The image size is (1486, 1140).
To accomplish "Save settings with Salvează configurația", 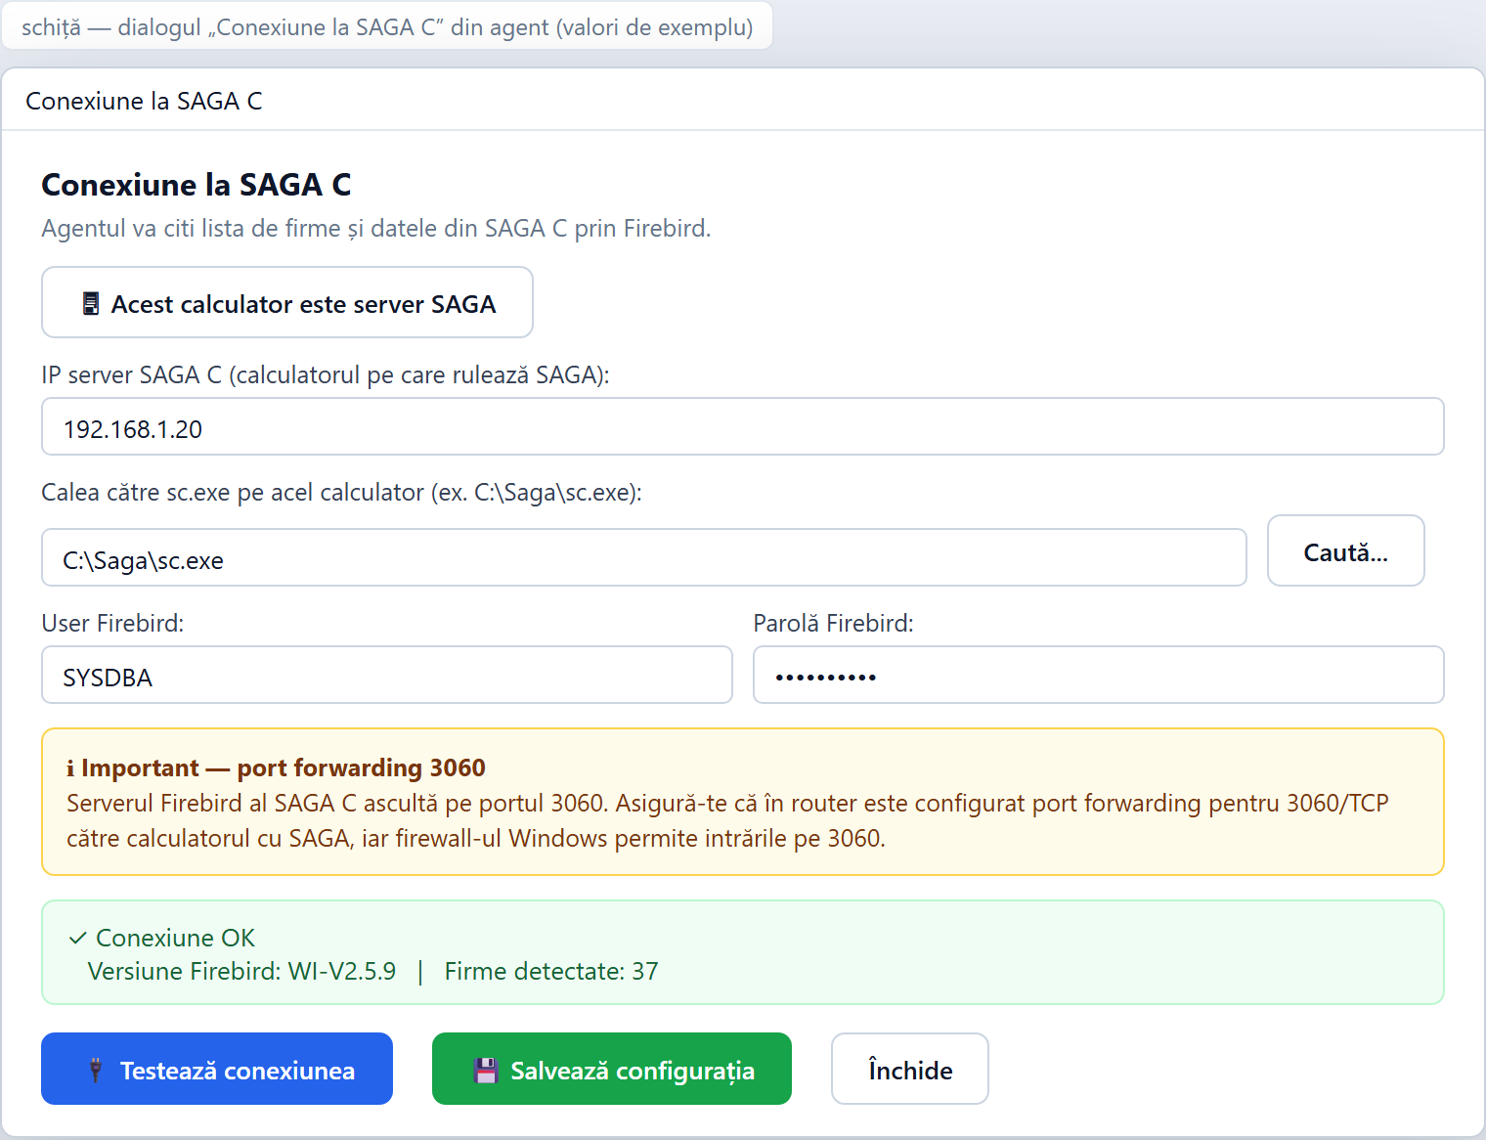I will click(612, 1069).
